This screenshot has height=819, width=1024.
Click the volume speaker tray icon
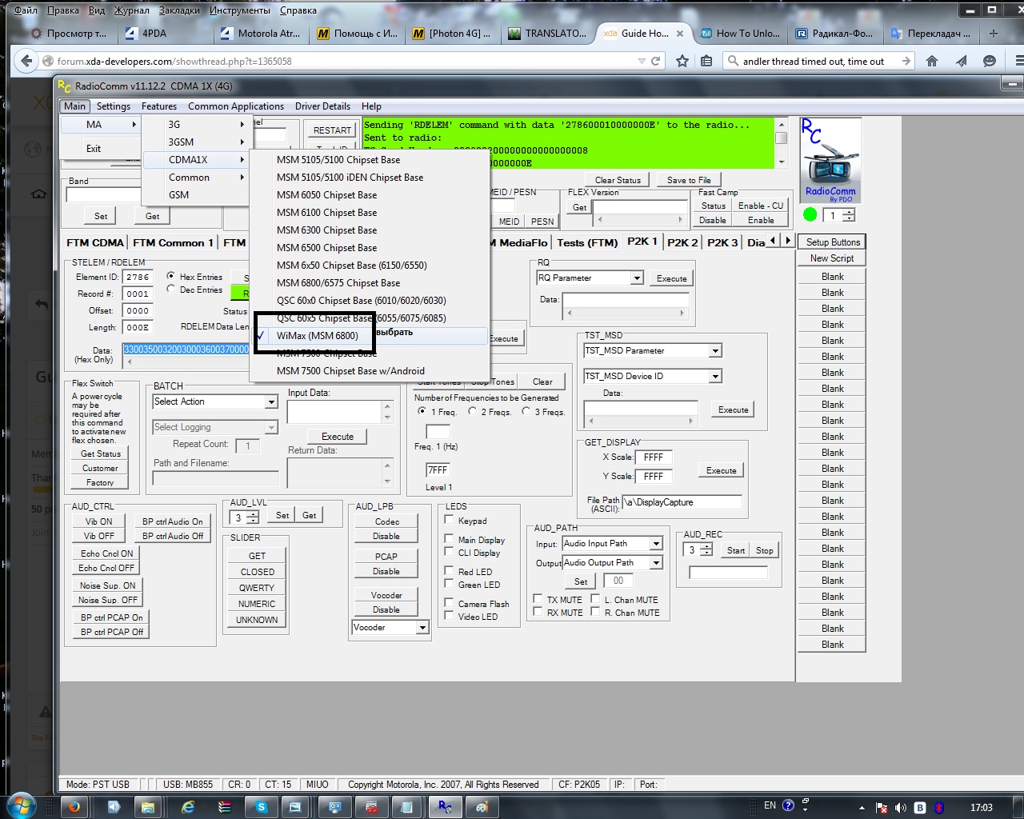pos(902,808)
